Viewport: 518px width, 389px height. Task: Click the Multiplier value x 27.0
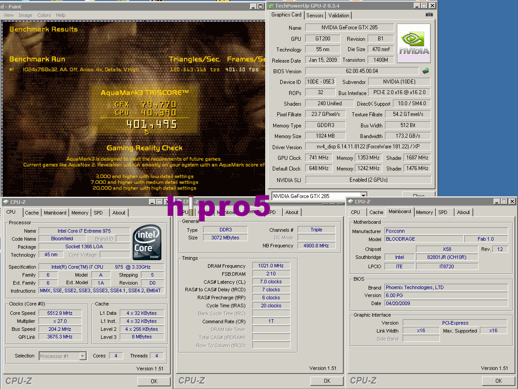(x=60, y=321)
